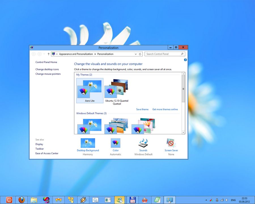Open Change desktop icons link

(47, 69)
